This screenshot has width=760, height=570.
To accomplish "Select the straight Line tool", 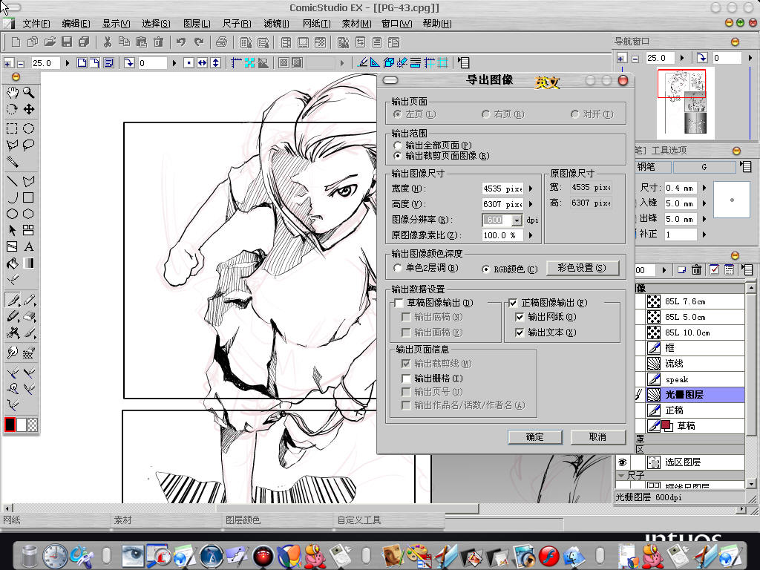I will [x=12, y=181].
